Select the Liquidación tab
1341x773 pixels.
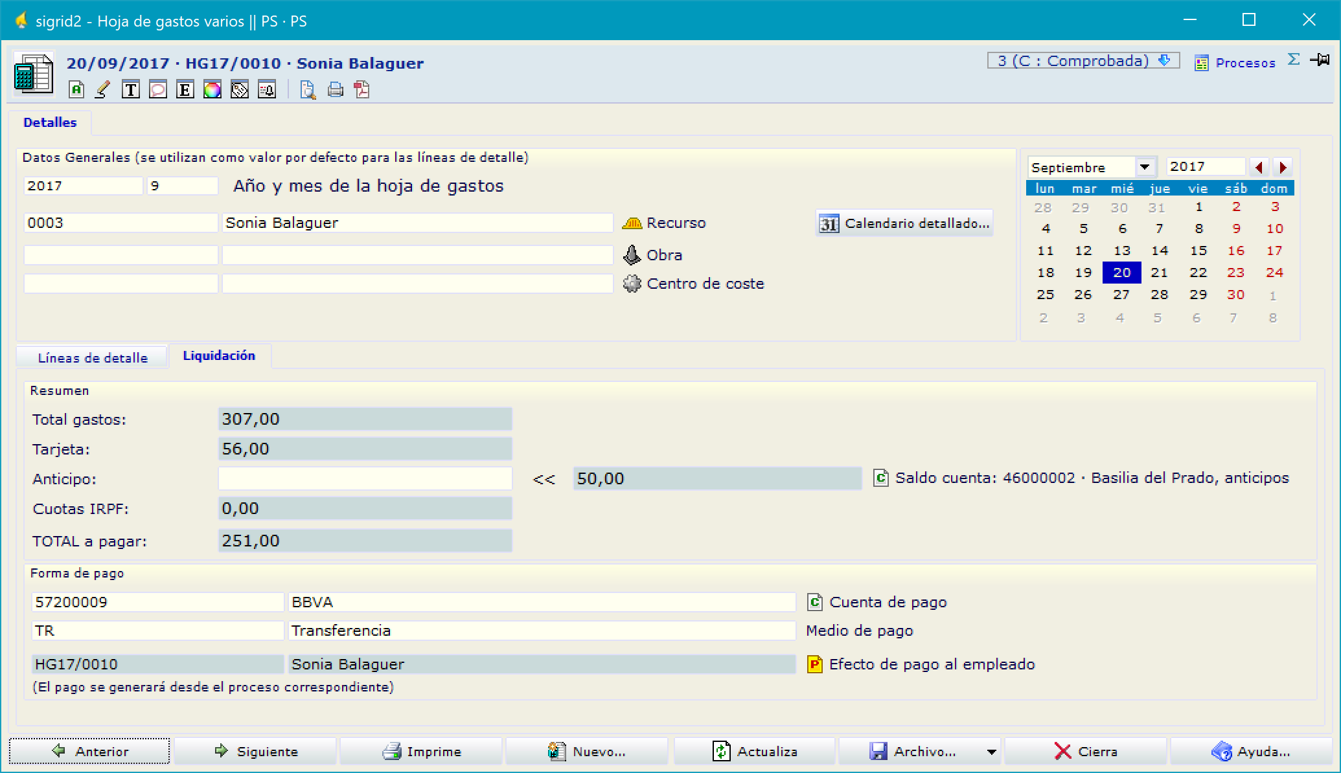coord(219,355)
